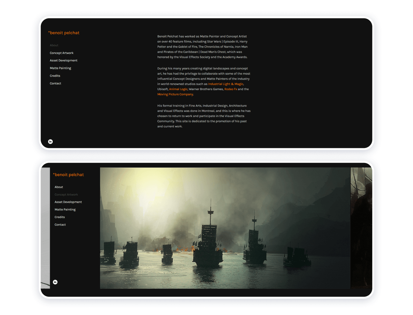Open the Matte Painting page from the top navigation

61,68
